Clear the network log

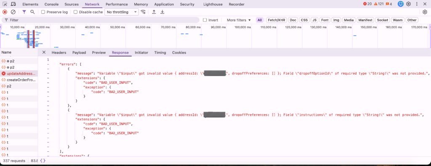pos(13,12)
